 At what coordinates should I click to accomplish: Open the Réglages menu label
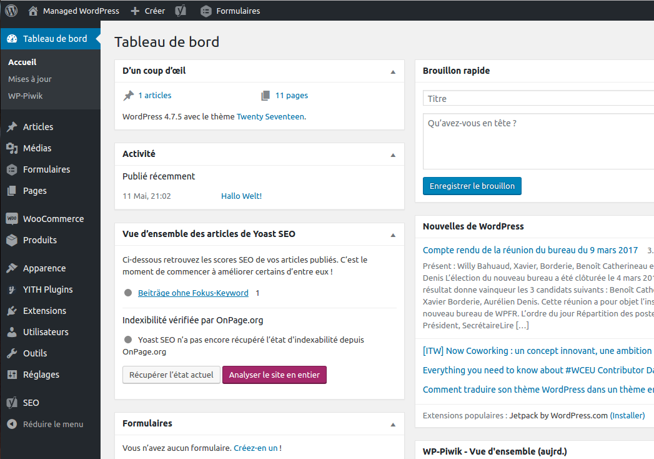pos(41,375)
